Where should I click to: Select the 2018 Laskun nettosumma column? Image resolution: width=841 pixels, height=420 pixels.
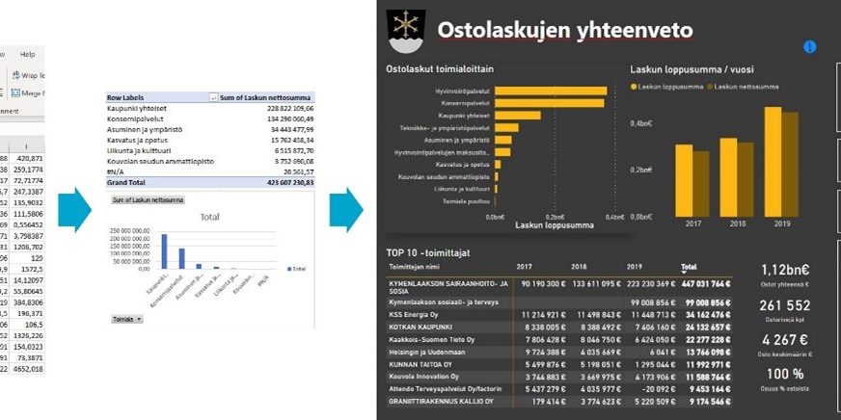pyautogui.click(x=746, y=179)
